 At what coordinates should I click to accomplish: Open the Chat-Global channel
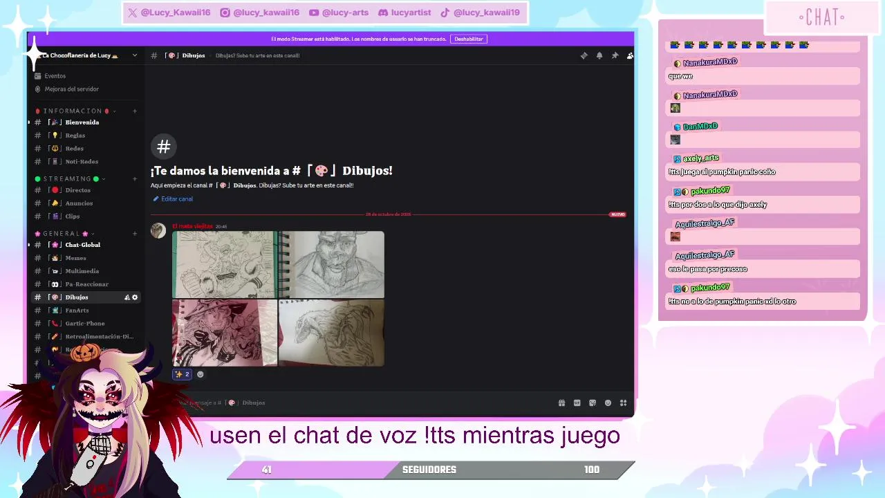(x=86, y=245)
